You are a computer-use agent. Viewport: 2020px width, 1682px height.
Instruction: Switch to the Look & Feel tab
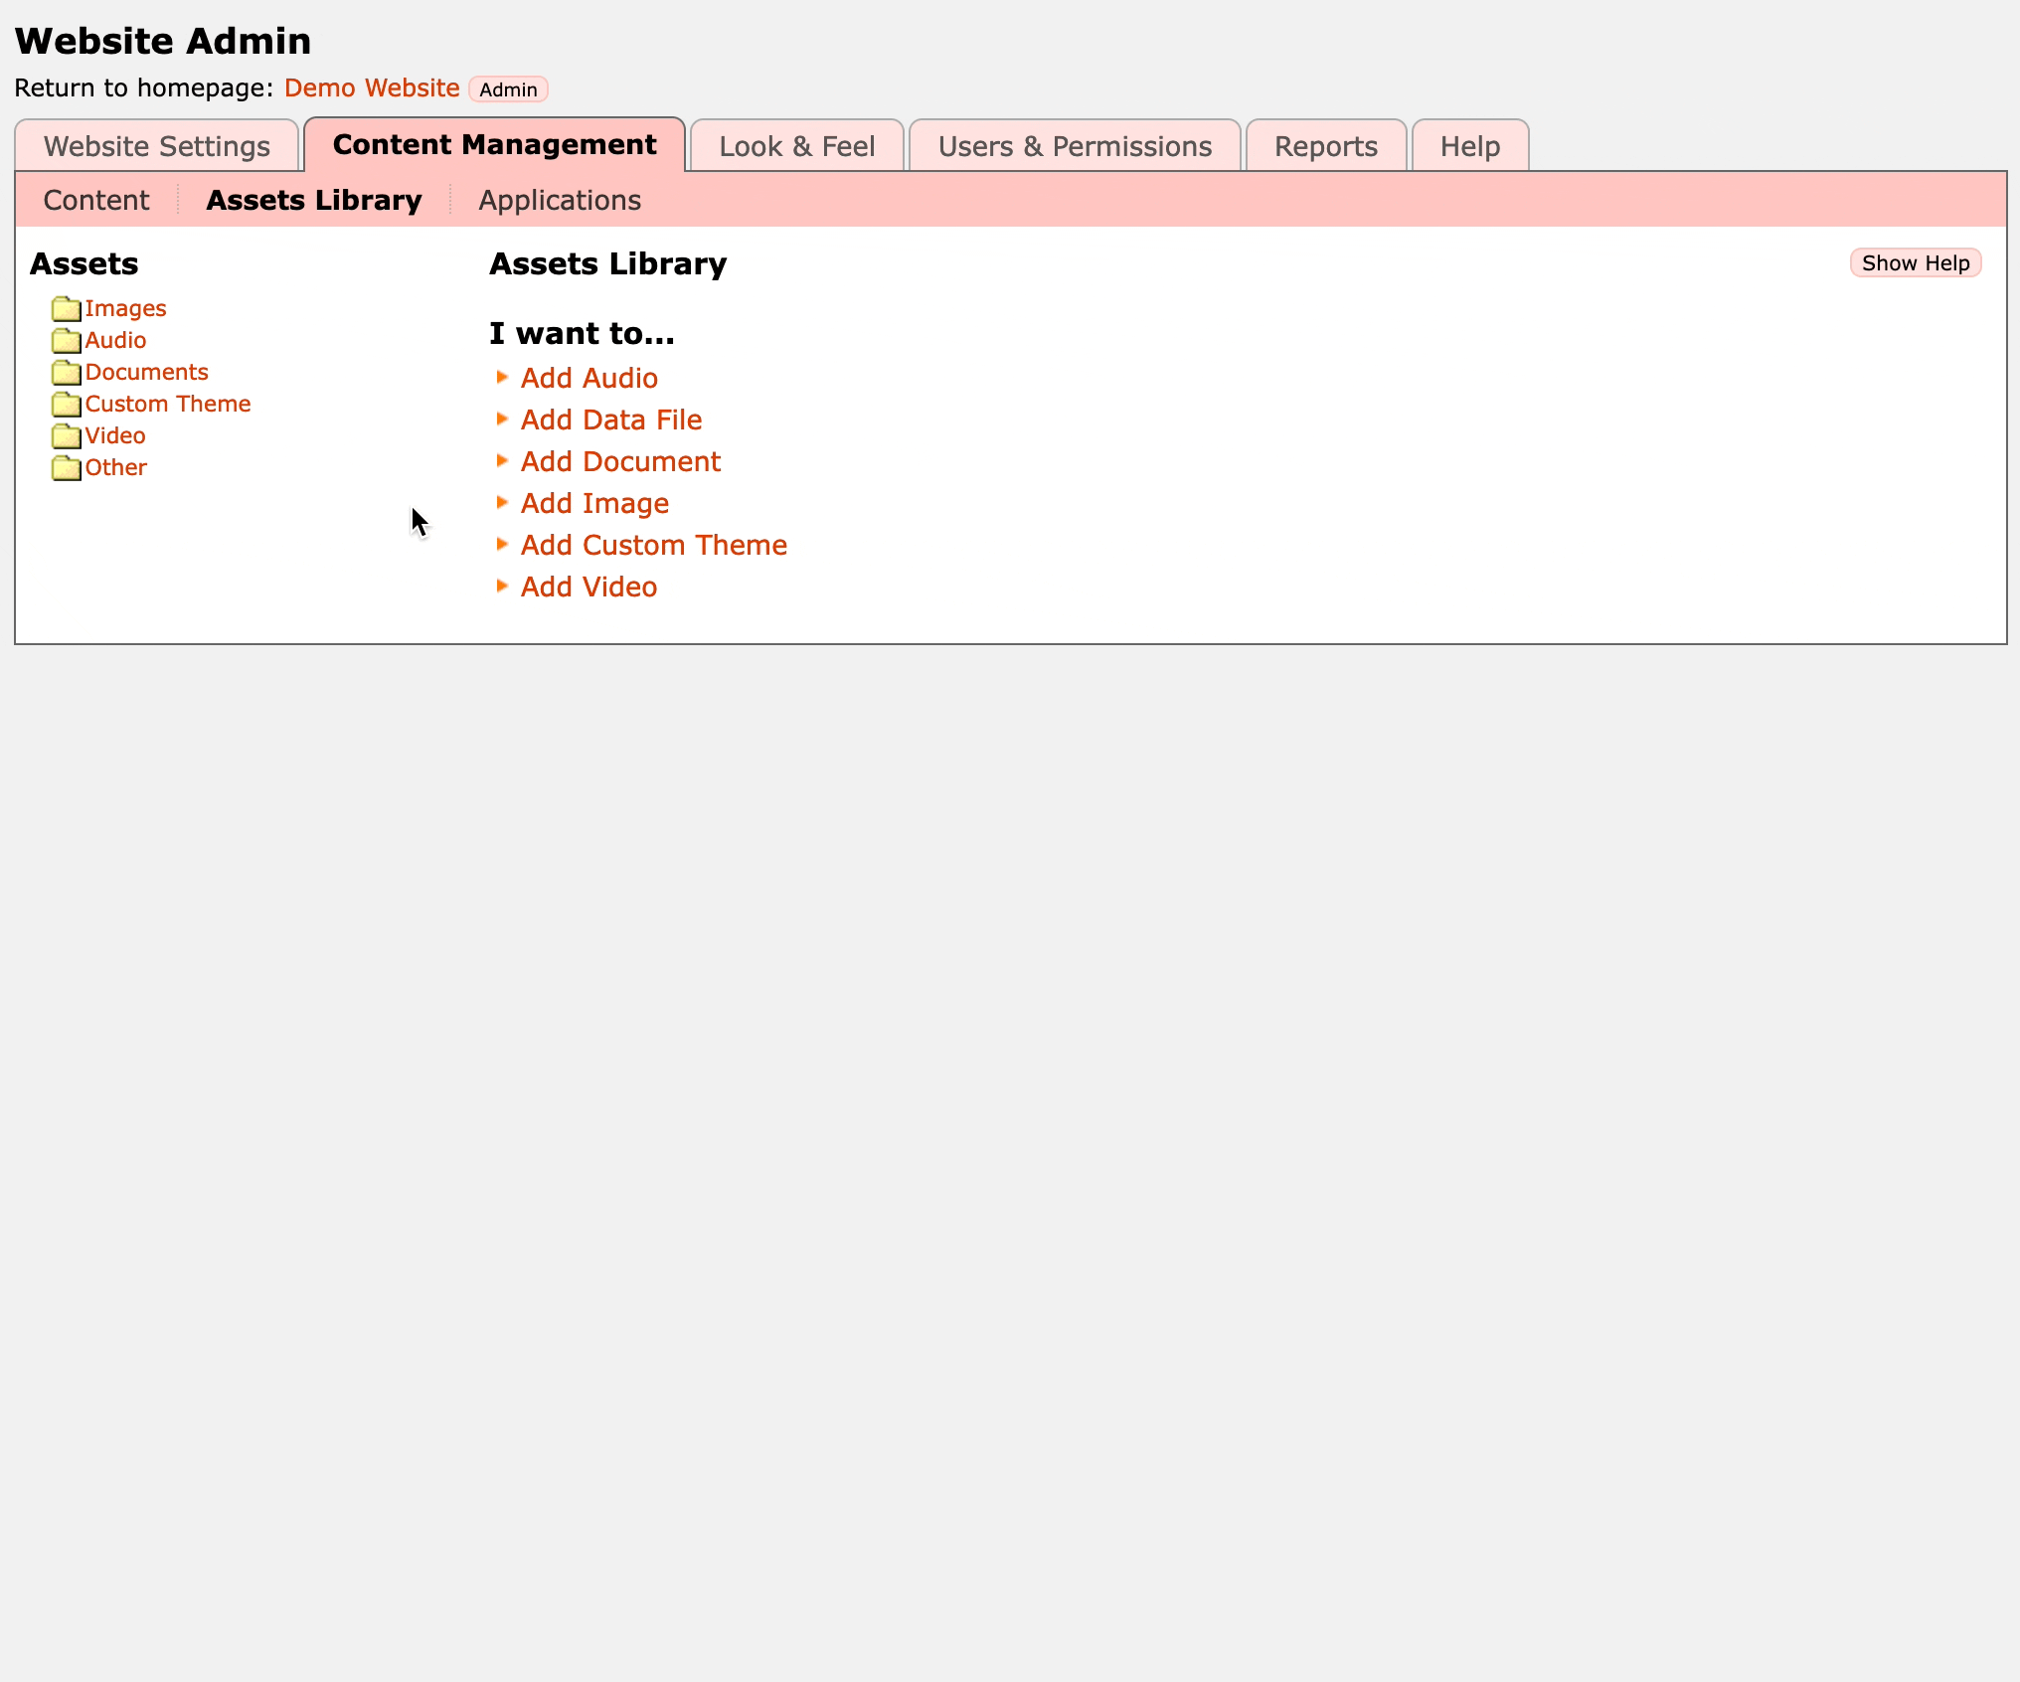pos(796,146)
